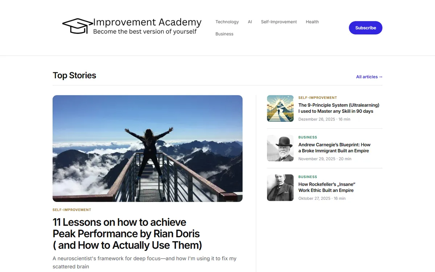Go to the AI category
Viewport: 435px width, 272px height.
click(x=250, y=22)
